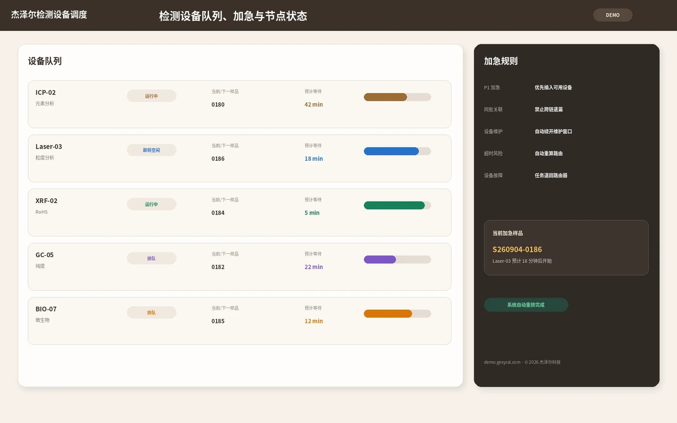Open the demo.gexyral.com footer link

[x=502, y=362]
